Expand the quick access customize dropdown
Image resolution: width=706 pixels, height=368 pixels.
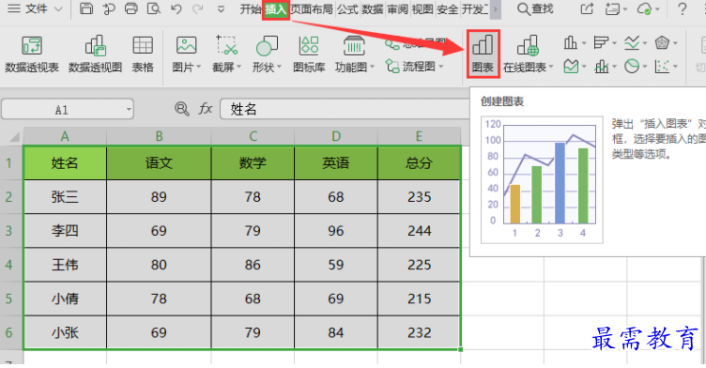point(221,9)
